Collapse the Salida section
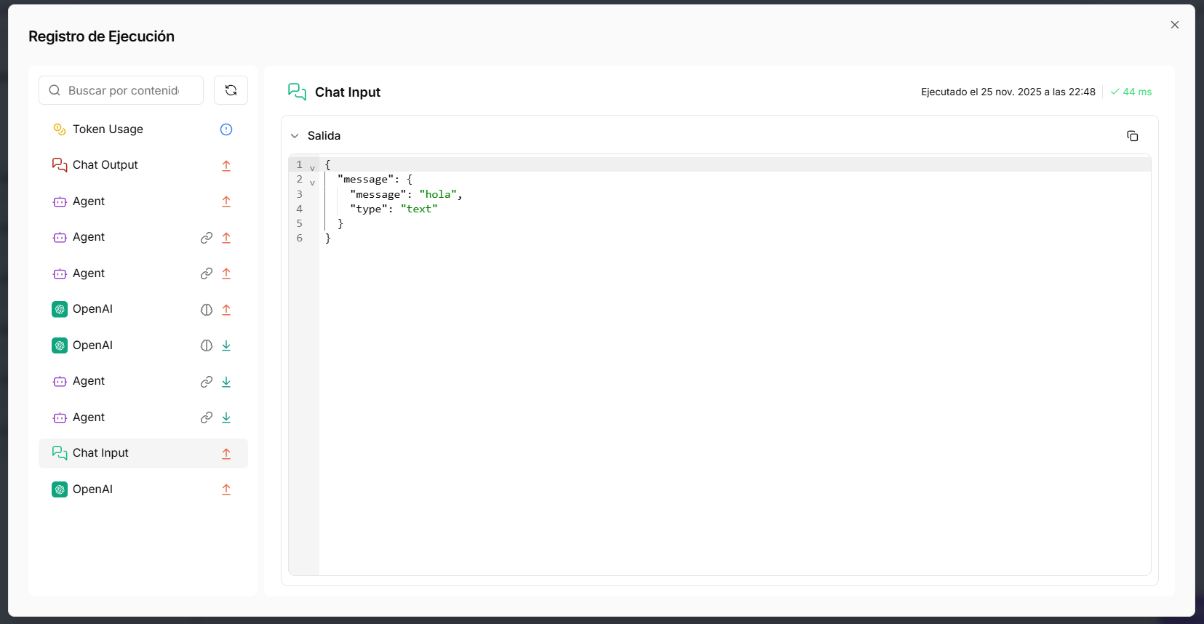 coord(295,136)
